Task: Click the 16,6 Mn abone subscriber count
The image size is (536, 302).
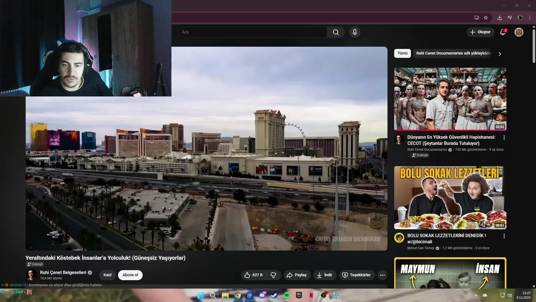Action: (x=51, y=278)
